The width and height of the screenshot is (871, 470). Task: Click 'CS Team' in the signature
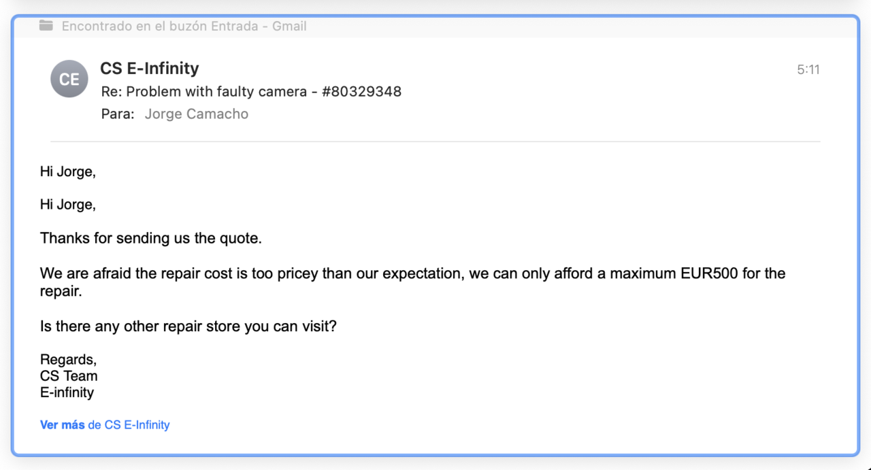point(69,376)
